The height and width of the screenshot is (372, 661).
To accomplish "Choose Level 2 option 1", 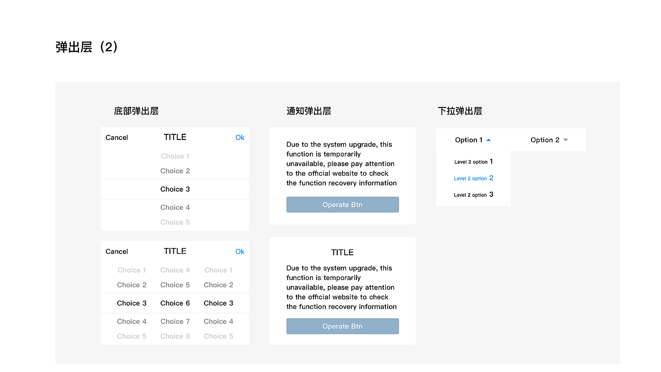I will (474, 162).
